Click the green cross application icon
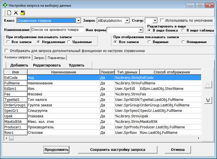217x159 pixels. pyautogui.click(x=5, y=5)
